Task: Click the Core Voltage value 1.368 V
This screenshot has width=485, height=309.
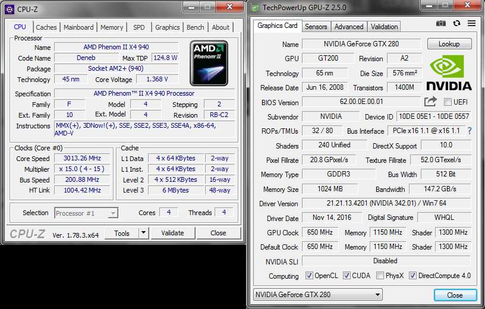Action: click(x=157, y=79)
